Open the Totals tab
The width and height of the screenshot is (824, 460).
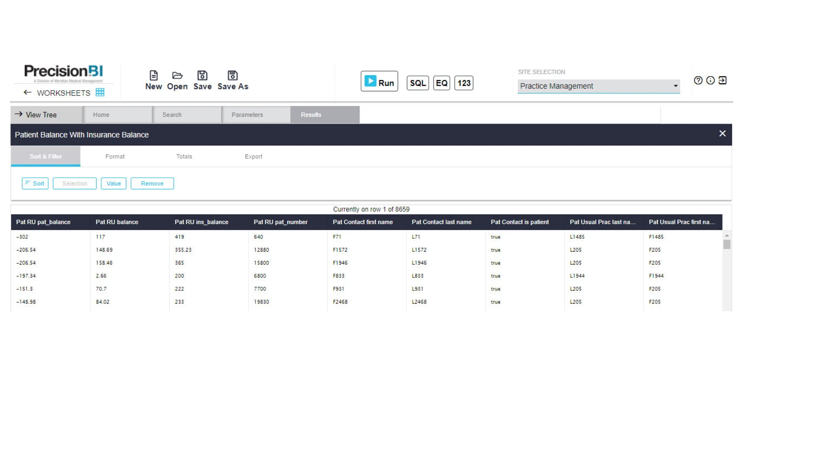point(184,157)
